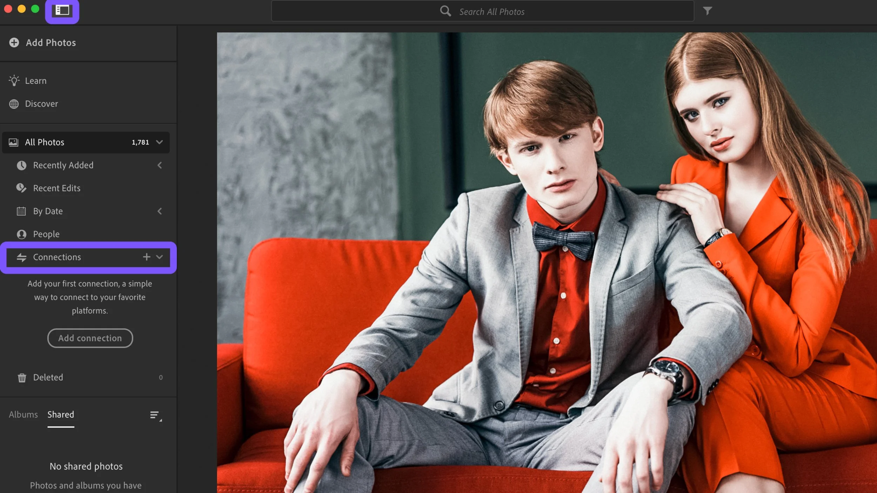Select All Photos in the sidebar
The width and height of the screenshot is (877, 493).
(45, 142)
